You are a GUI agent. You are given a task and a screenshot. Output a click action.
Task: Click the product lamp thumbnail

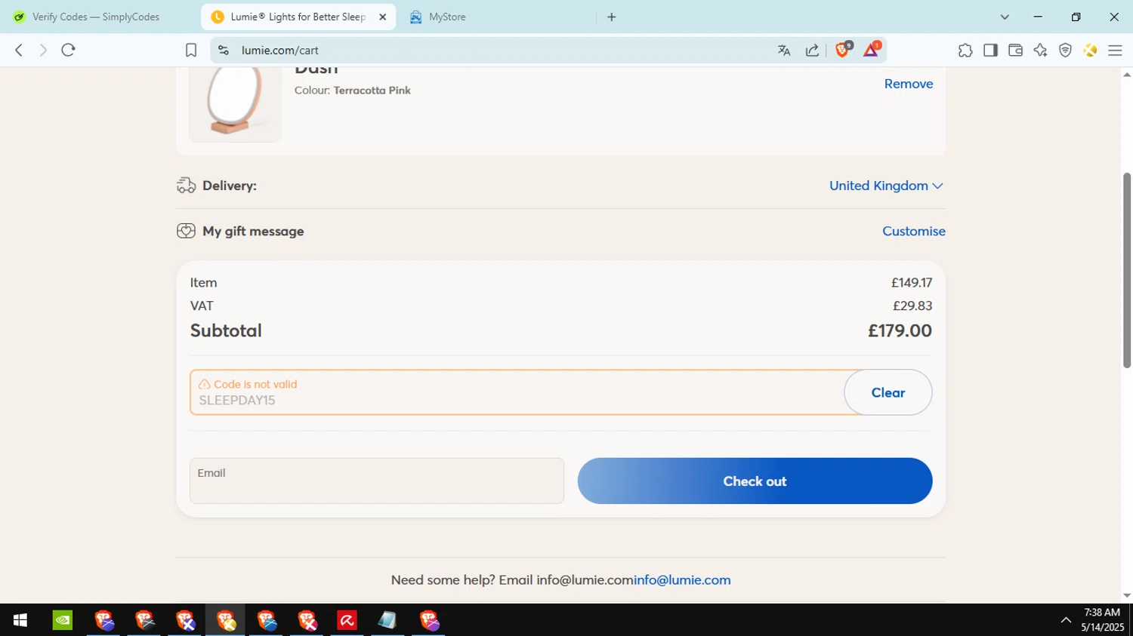tap(235, 103)
